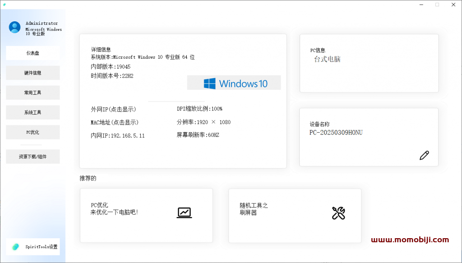Click the 台式电脑 desktop PC text
The height and width of the screenshot is (263, 462).
click(327, 59)
